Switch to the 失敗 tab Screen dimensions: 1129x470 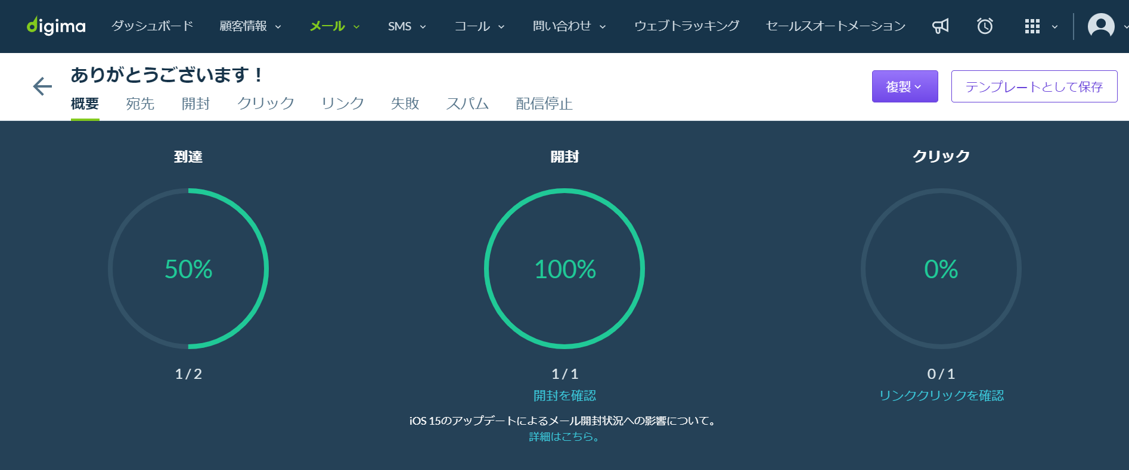click(x=405, y=104)
